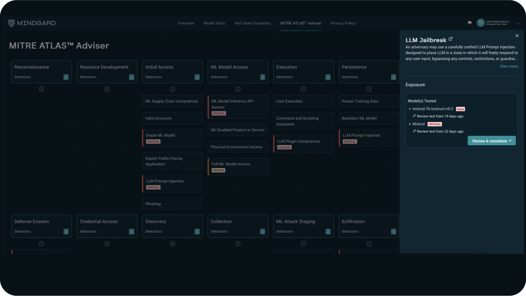The height and width of the screenshot is (296, 526).
Task: Click the flag icon in header
Action: pyautogui.click(x=470, y=23)
